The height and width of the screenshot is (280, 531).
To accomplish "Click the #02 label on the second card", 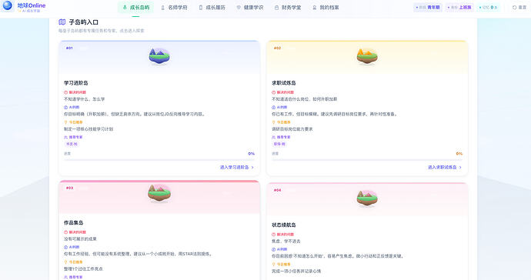I will 277,48.
